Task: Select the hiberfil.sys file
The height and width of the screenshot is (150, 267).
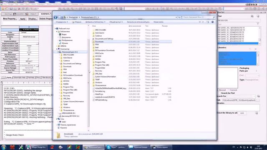Action: coord(99,94)
